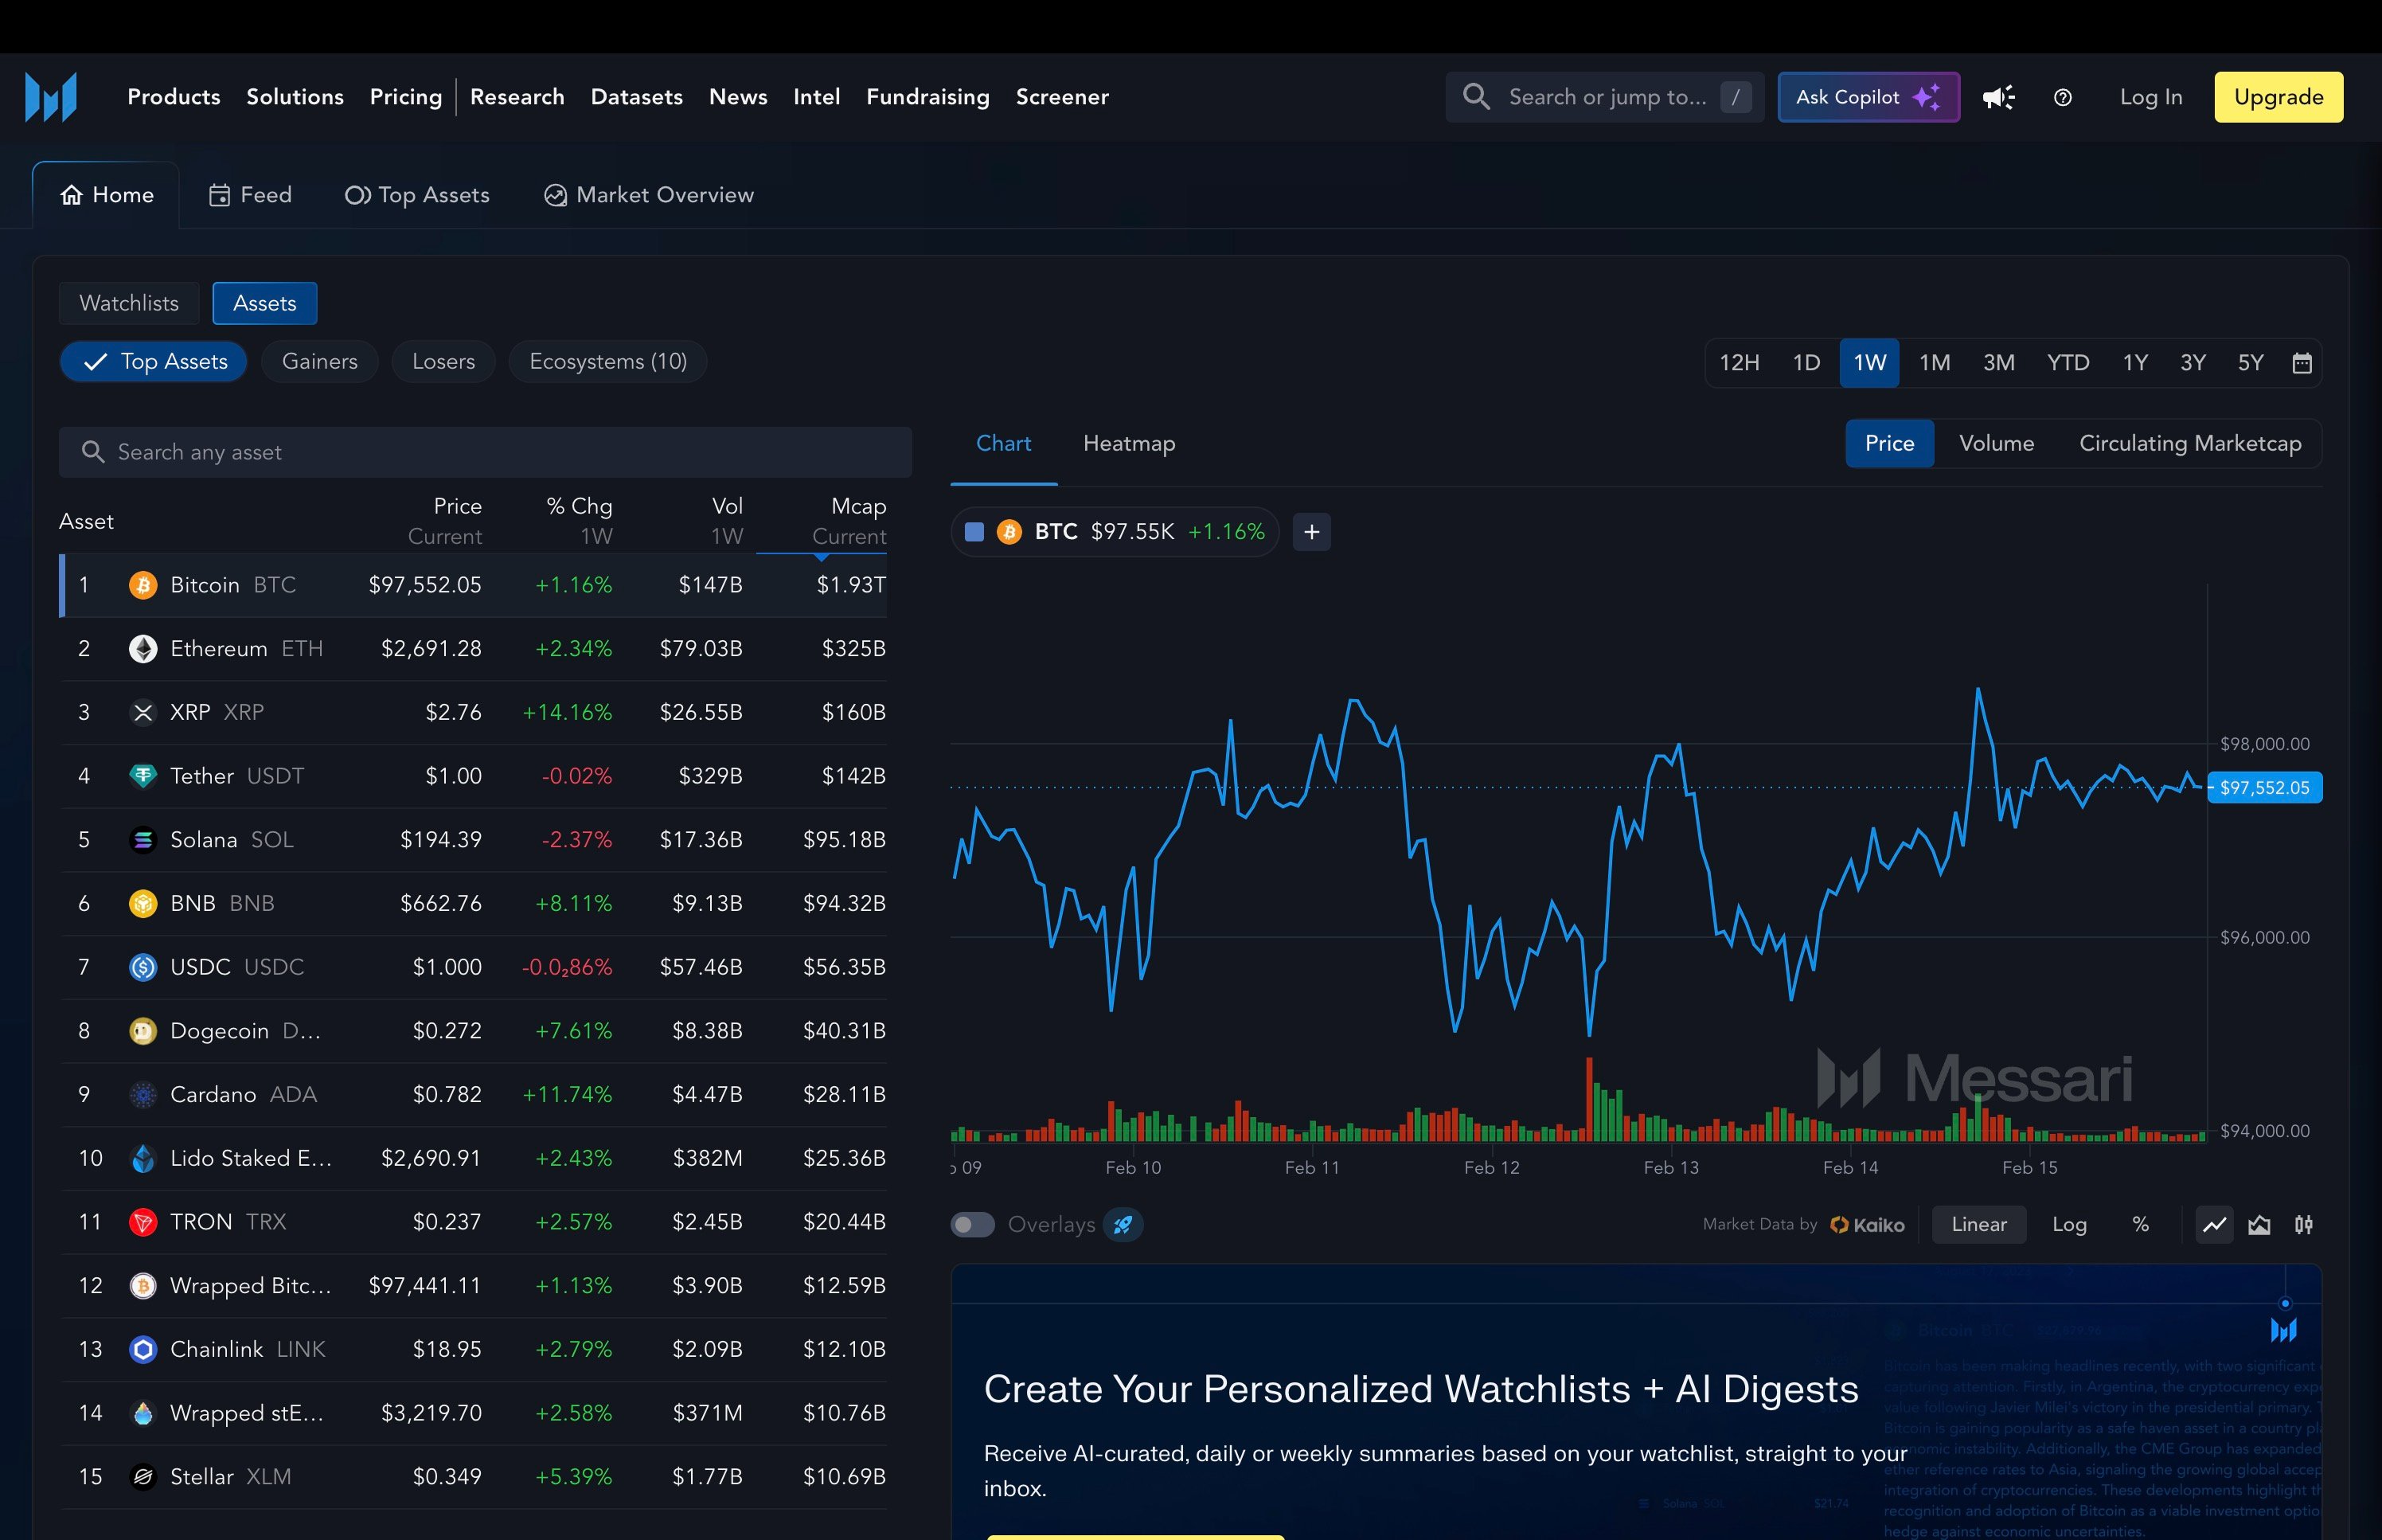Click the Bitcoin coin icon in the table

pyautogui.click(x=143, y=585)
